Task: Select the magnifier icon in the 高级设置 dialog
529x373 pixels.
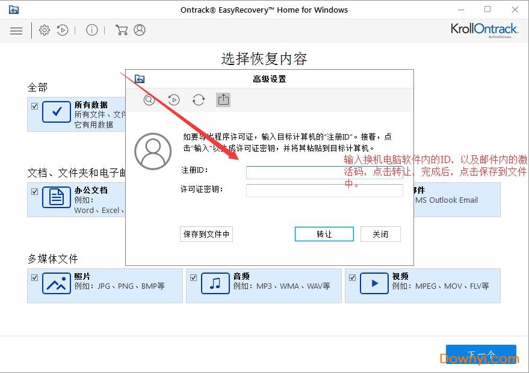Action: pos(149,100)
